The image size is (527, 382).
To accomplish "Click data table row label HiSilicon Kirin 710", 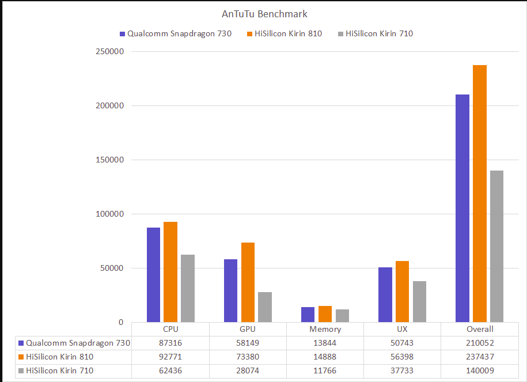I will (60, 370).
